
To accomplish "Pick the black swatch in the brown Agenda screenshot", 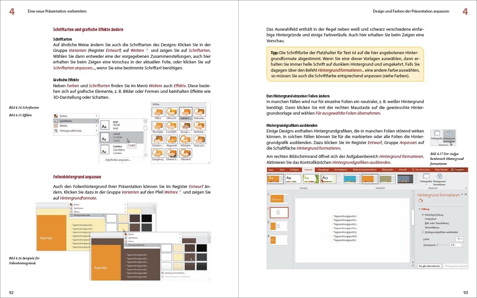I will (x=201, y=248).
